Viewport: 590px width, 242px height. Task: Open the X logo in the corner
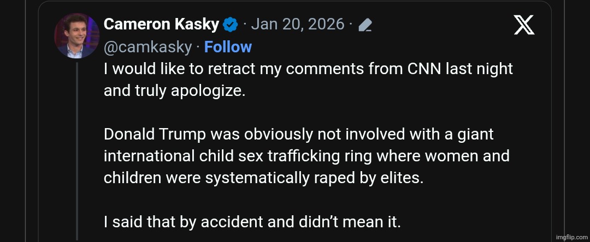[524, 25]
